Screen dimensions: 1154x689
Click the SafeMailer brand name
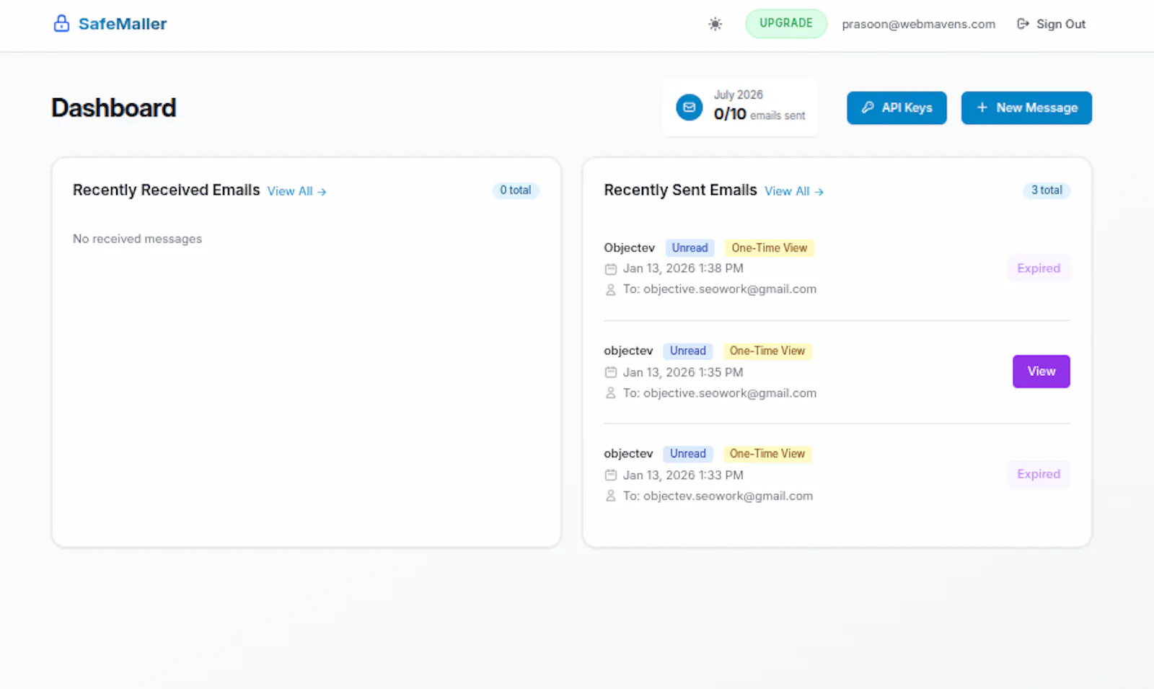click(x=123, y=24)
